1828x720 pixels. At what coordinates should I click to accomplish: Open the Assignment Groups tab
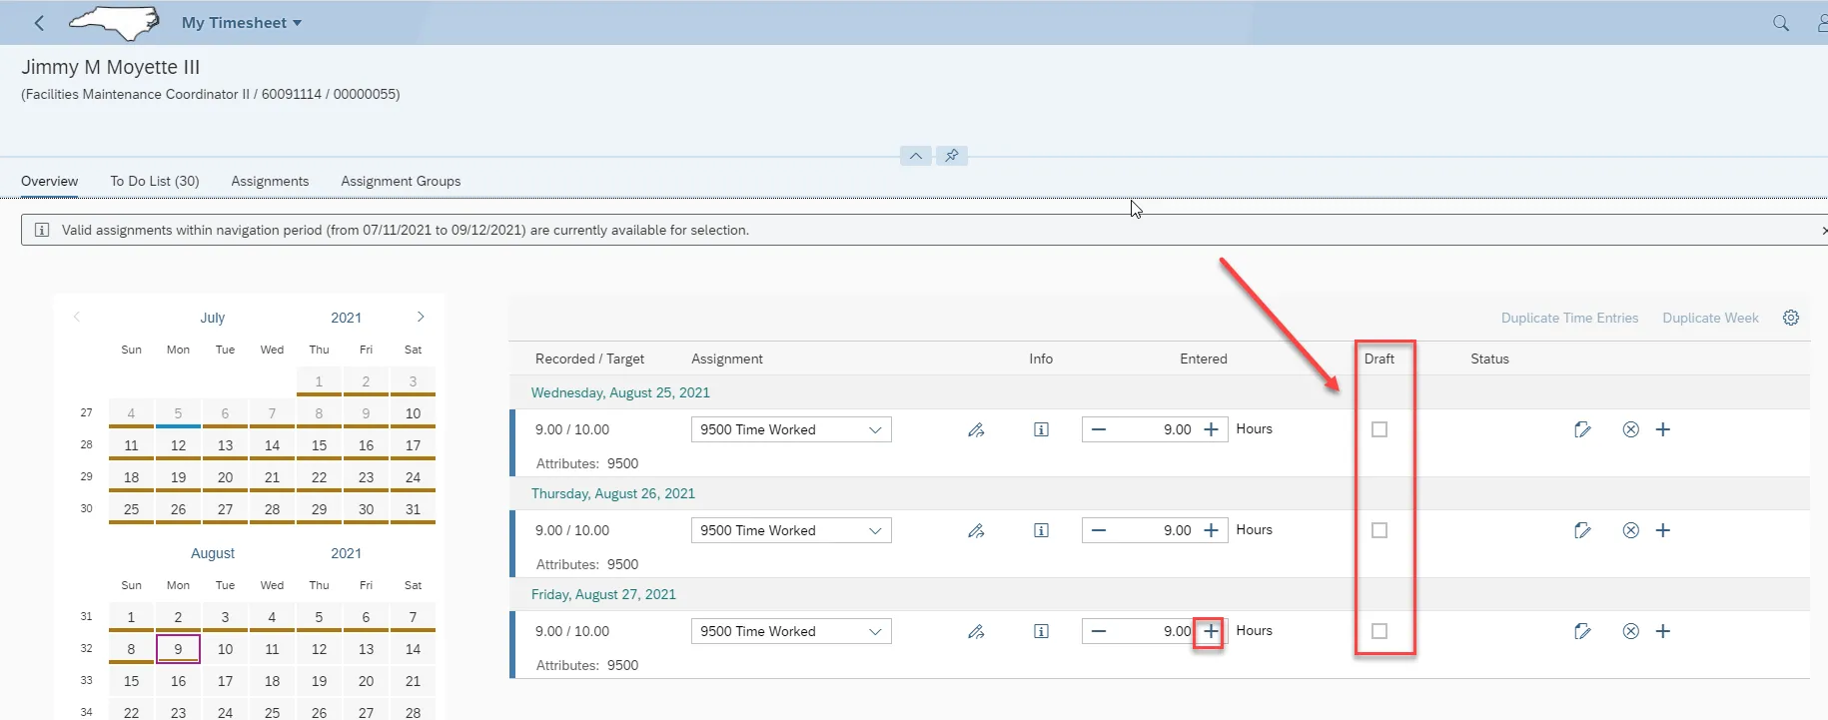(x=401, y=181)
